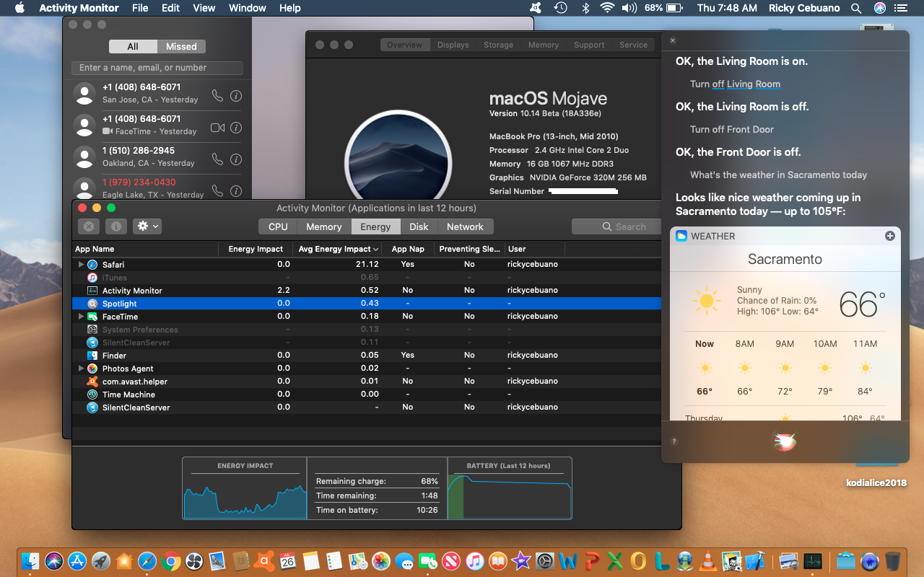Select the All calls segment
Image resolution: width=924 pixels, height=577 pixels.
[x=133, y=46]
